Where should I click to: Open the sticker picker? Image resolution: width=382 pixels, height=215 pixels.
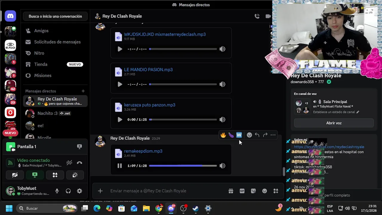[253, 191]
